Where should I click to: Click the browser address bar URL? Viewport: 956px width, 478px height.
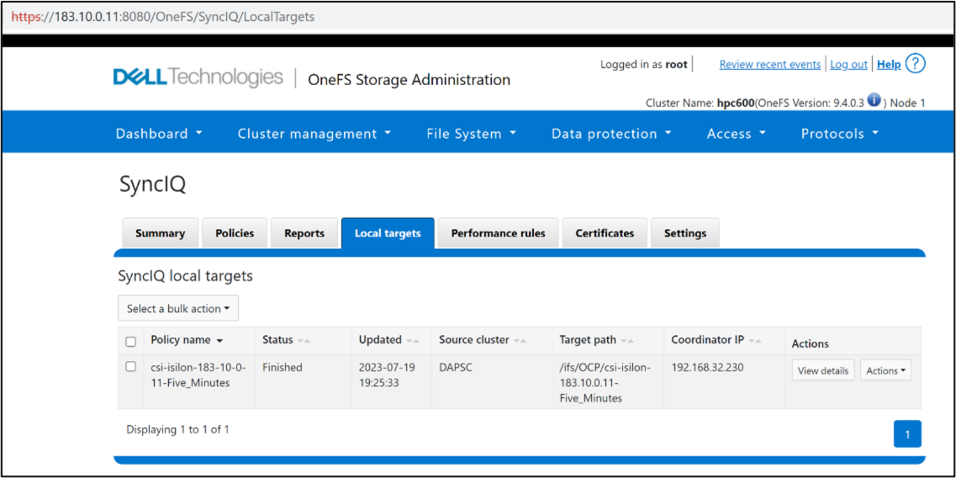163,17
